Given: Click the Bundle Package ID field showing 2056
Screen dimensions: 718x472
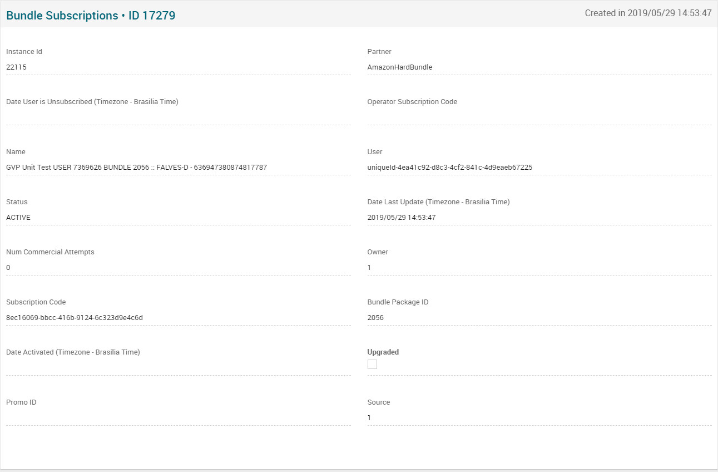Looking at the screenshot, I should tap(539, 318).
